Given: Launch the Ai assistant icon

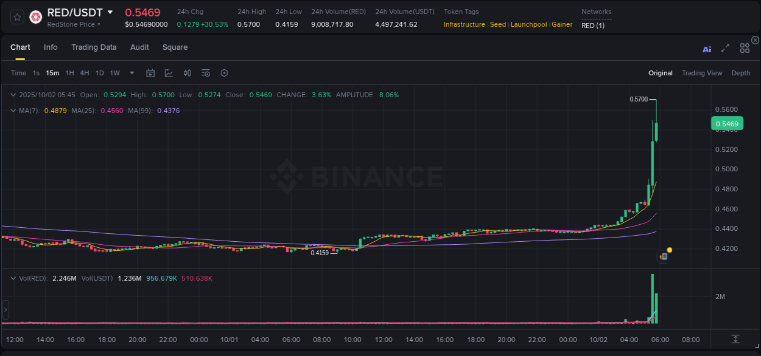Looking at the screenshot, I should [706, 48].
